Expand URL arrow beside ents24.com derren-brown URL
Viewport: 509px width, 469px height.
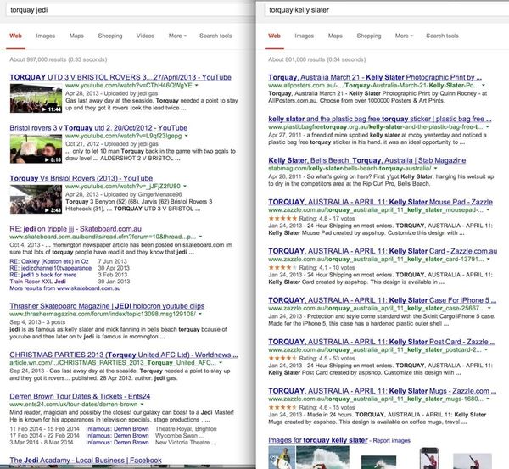(x=142, y=404)
